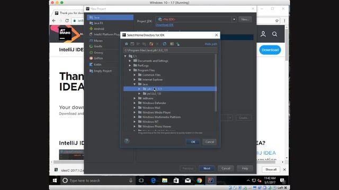This screenshot has width=339, height=190.
Task: Select the jre1.8.0_131 folder row
Action: (170, 94)
